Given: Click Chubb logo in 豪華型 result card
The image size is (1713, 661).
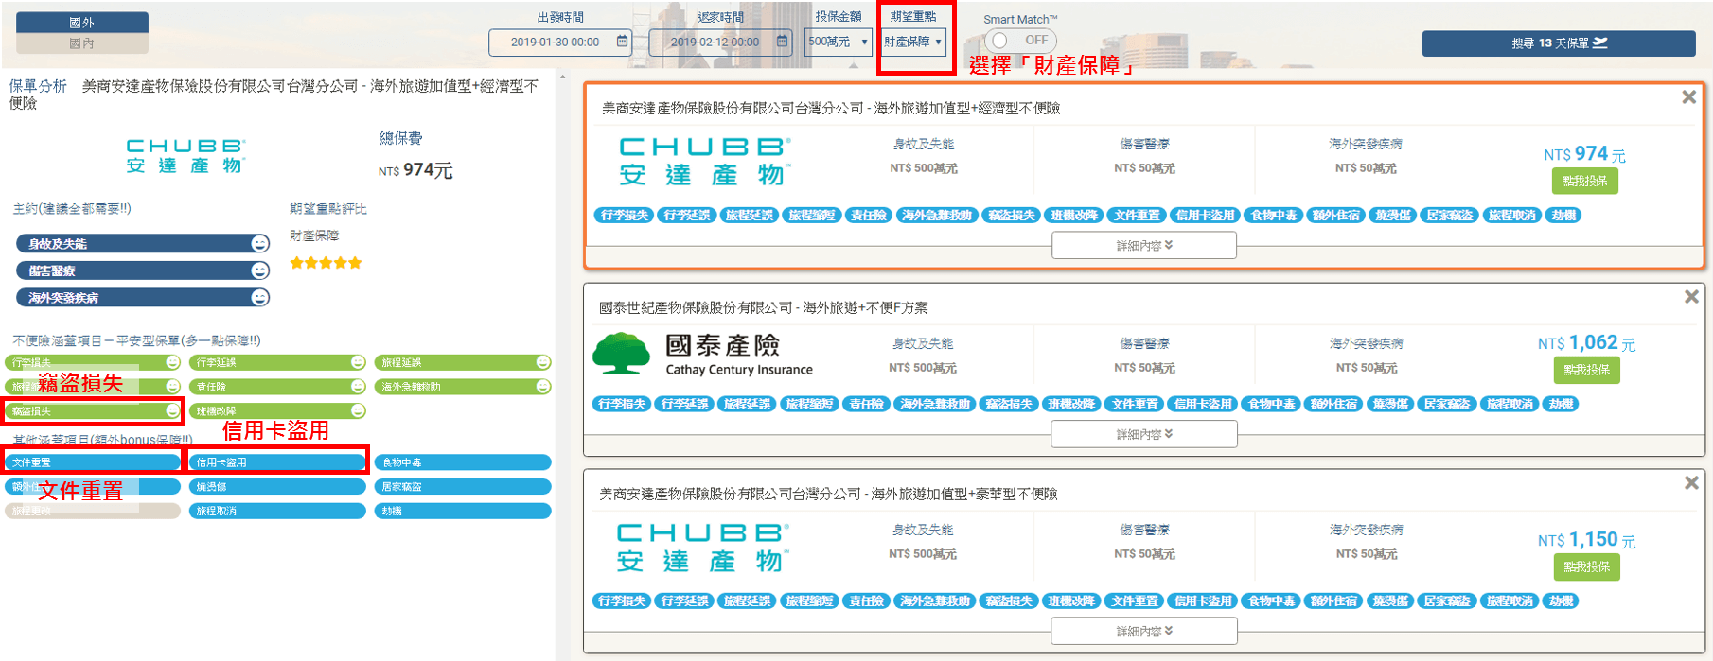Looking at the screenshot, I should [x=702, y=548].
